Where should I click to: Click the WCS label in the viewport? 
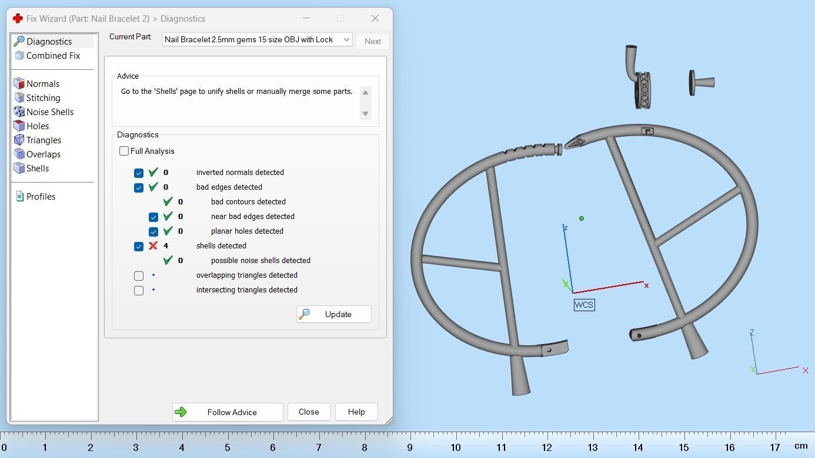click(x=584, y=305)
